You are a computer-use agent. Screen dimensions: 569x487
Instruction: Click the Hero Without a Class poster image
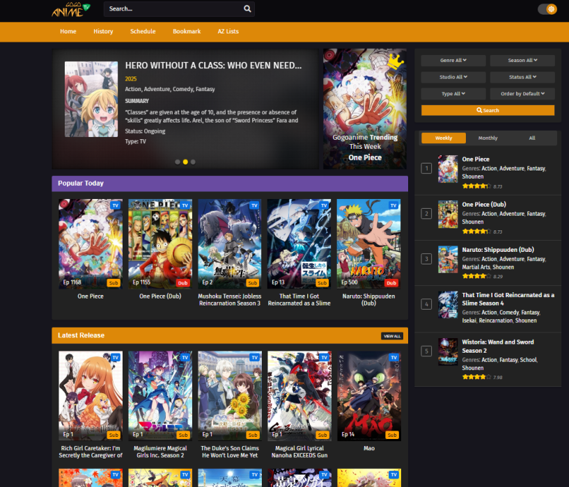[91, 99]
